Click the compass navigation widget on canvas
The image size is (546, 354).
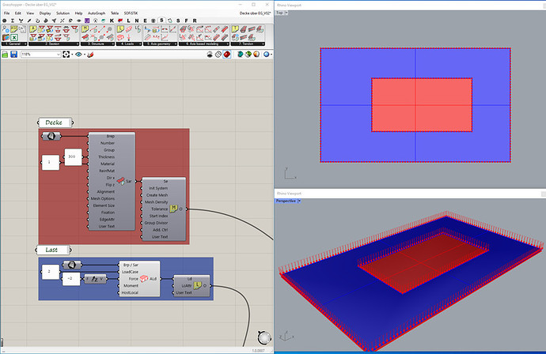click(264, 337)
